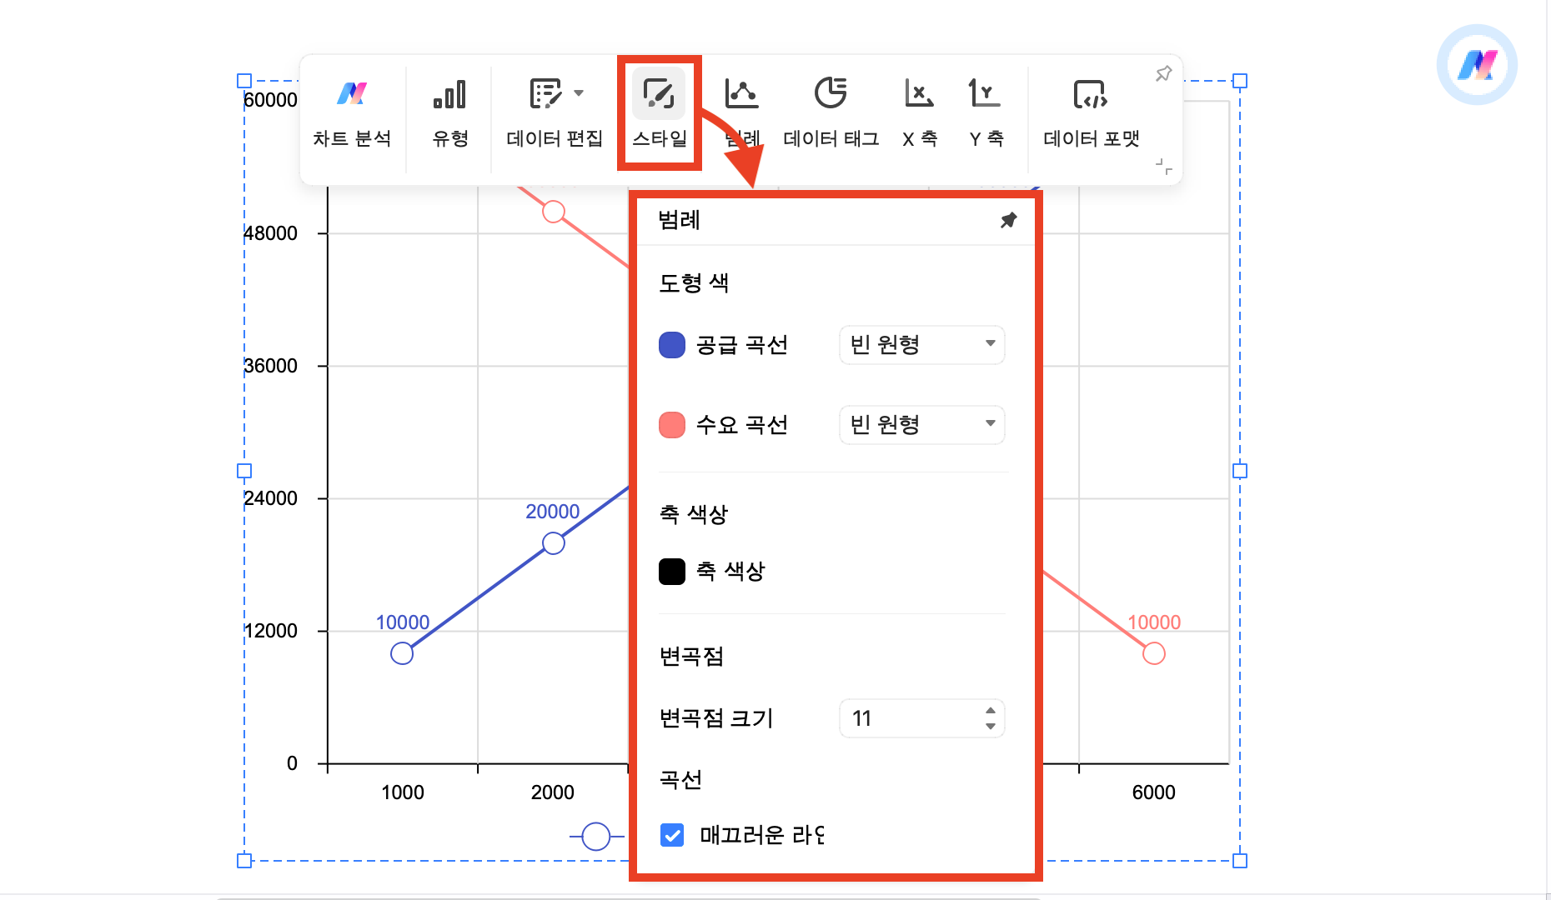This screenshot has height=900, width=1551.
Task: Click the X-axis label 6000
Action: [x=1154, y=792]
